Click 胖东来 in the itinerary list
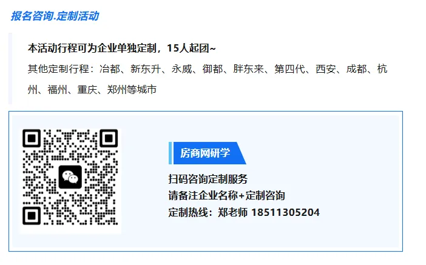This screenshot has width=426, height=265. (x=248, y=69)
